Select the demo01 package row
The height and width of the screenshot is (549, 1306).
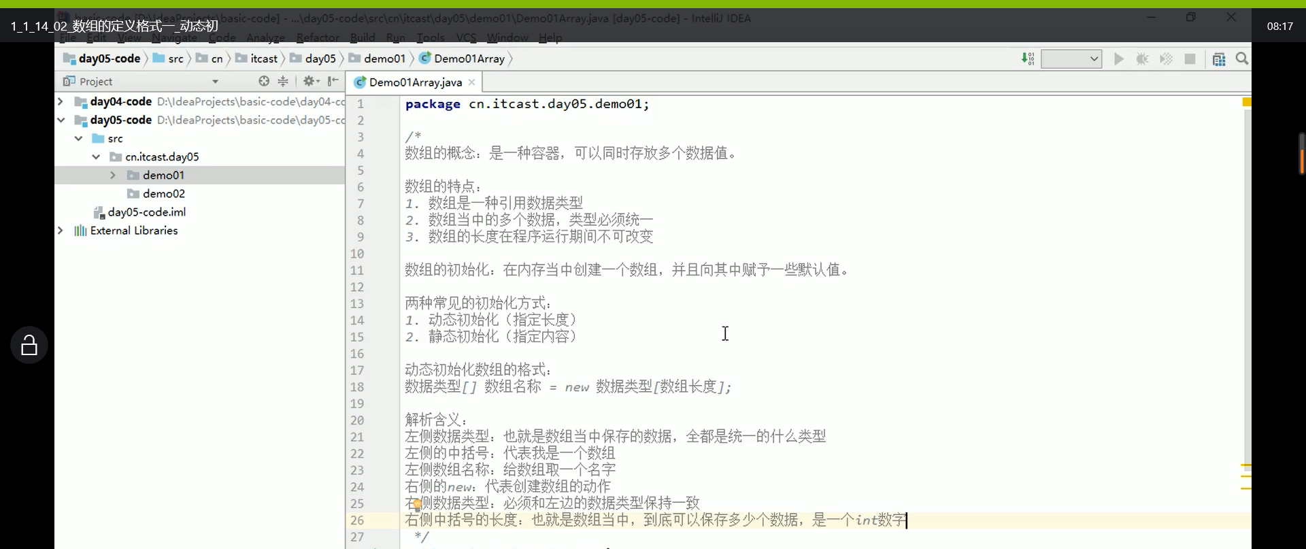199,175
